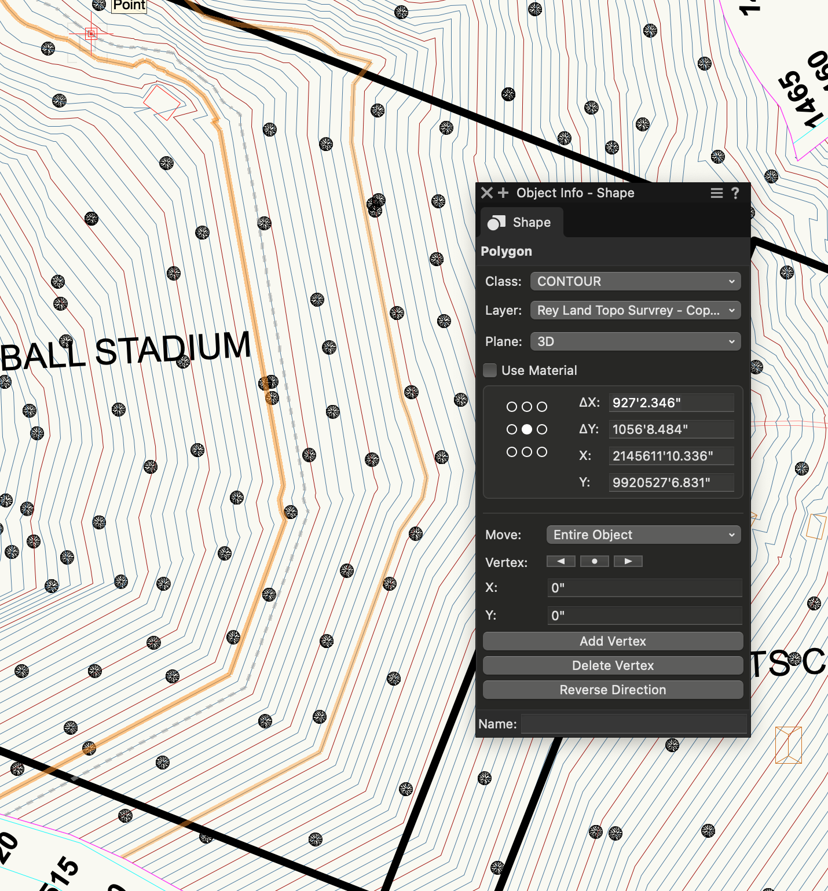Go to next vertex with right arrow
This screenshot has height=891, width=828.
[628, 561]
